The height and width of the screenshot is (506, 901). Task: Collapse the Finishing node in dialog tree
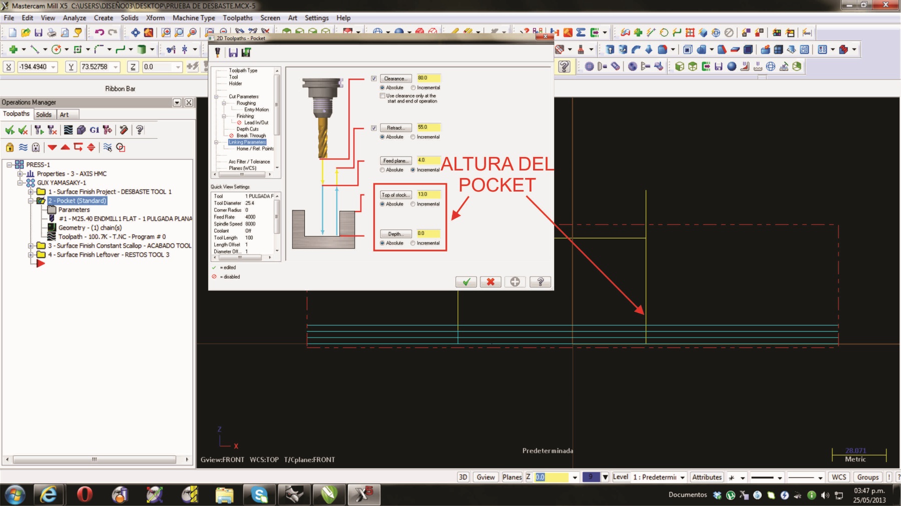tap(224, 116)
